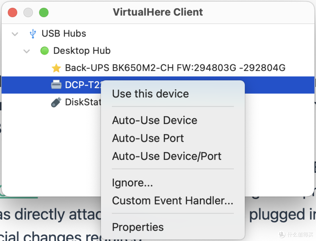The image size is (316, 241).
Task: Enable Auto-Use Port from the menu
Action: (x=148, y=138)
